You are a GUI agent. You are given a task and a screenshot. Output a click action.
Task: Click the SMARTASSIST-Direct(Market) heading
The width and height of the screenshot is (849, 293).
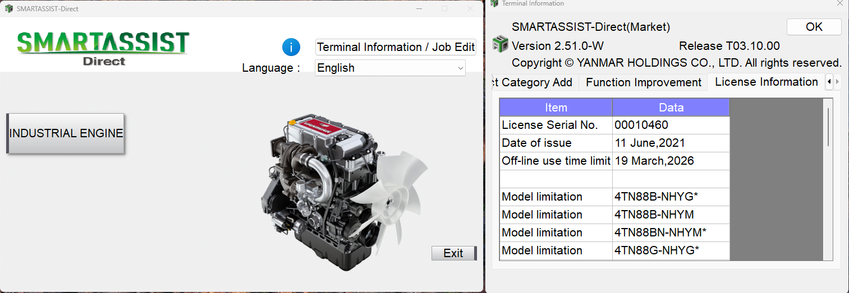point(591,27)
